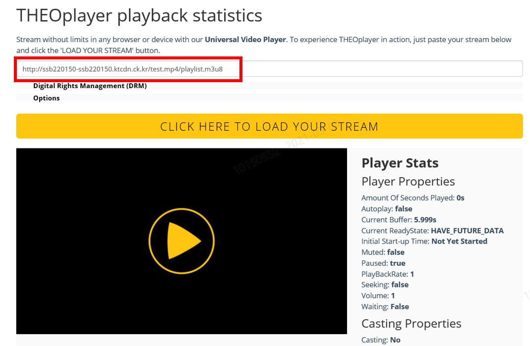
Task: Click the 'Click here to load your stream' button
Action: pyautogui.click(x=269, y=126)
